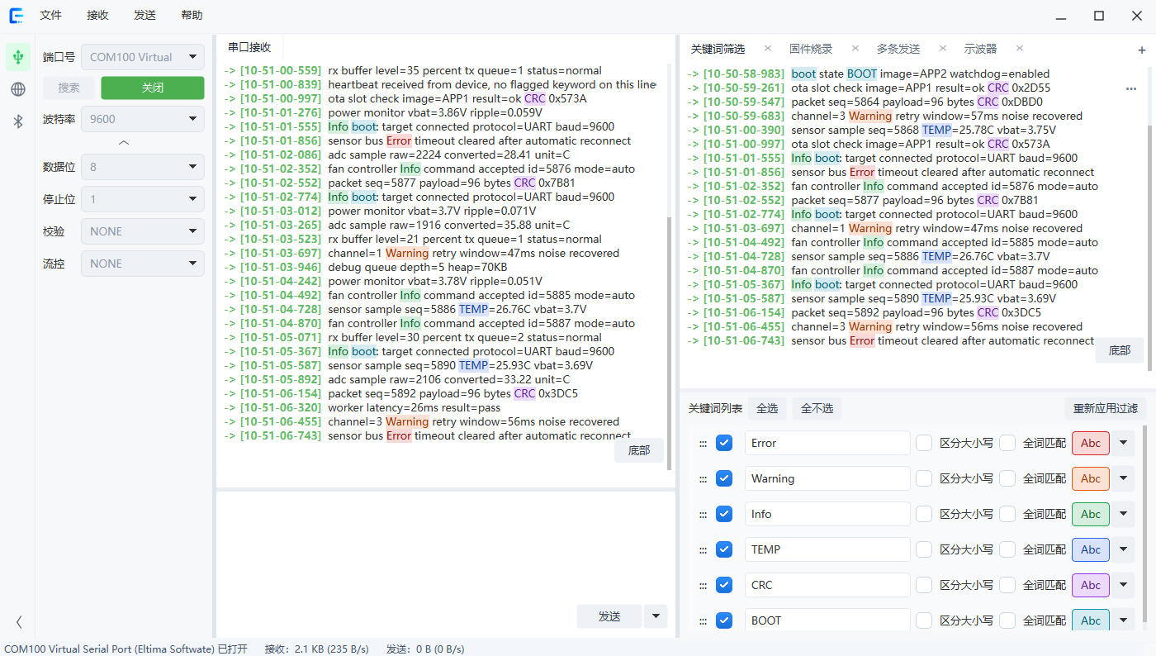Image resolution: width=1156 pixels, height=656 pixels.
Task: Open the 发送 menu in the menu bar
Action: (144, 16)
